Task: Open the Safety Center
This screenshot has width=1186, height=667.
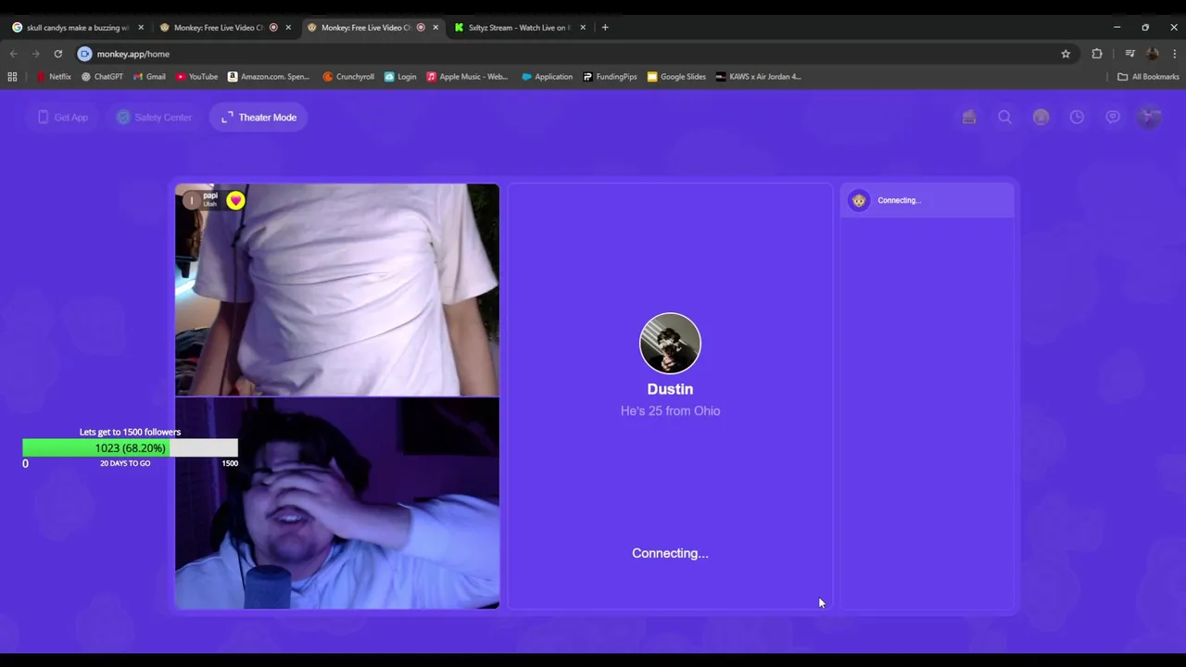Action: point(154,118)
